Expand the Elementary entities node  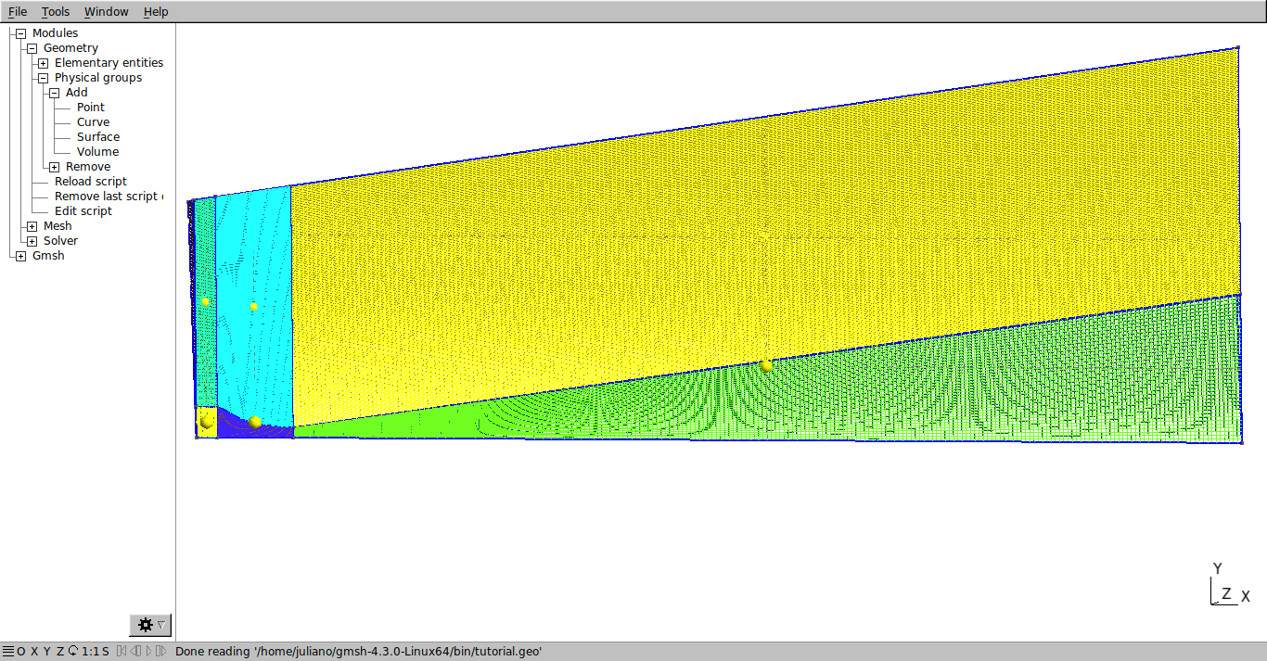43,63
